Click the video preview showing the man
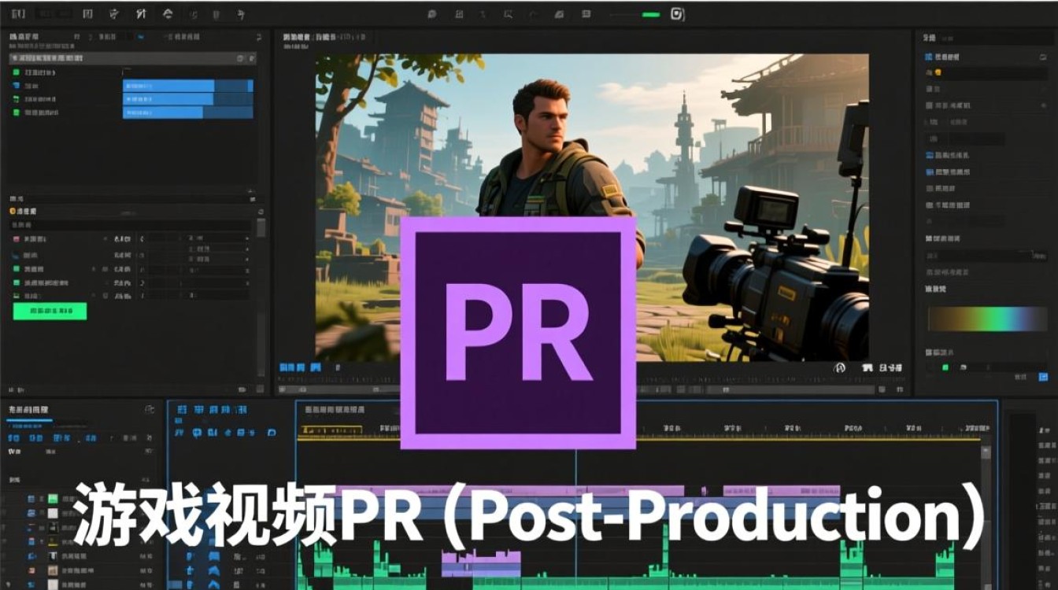This screenshot has height=590, width=1058. point(592,207)
